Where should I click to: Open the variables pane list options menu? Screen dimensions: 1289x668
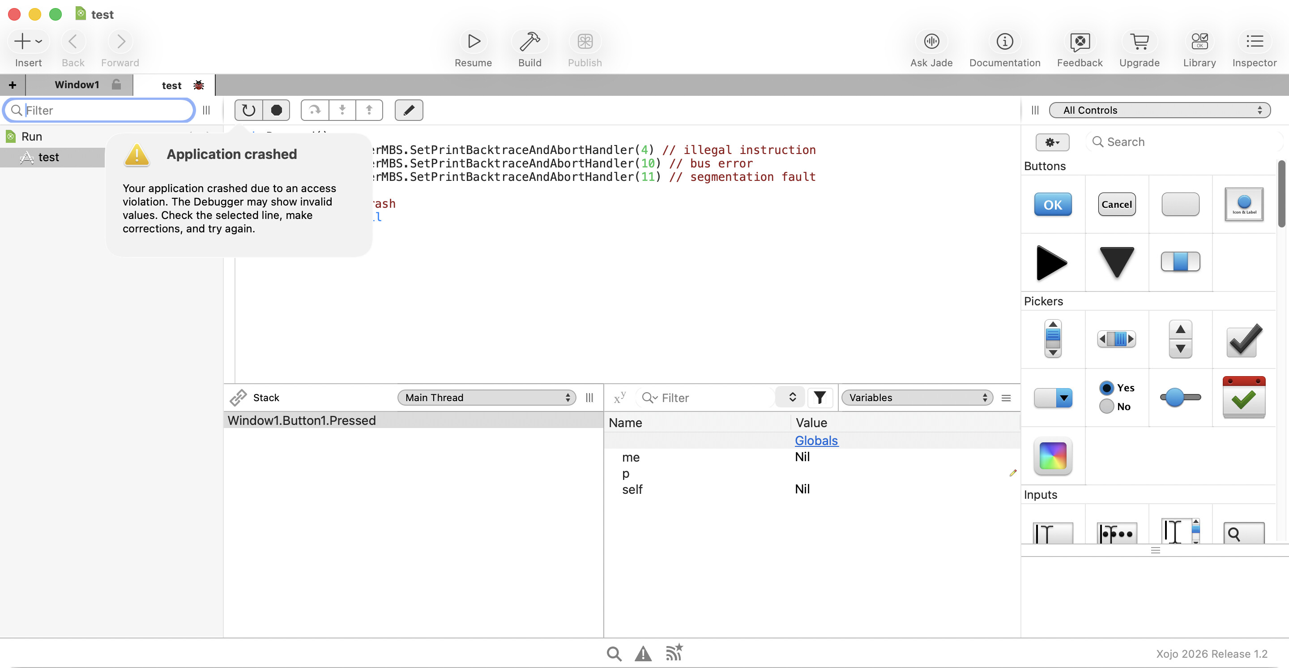[1006, 398]
